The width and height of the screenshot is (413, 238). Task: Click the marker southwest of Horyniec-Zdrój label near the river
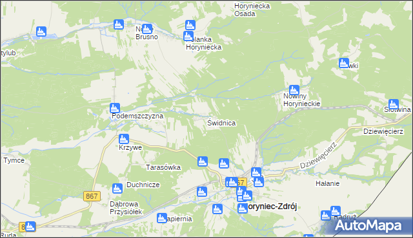217,210
